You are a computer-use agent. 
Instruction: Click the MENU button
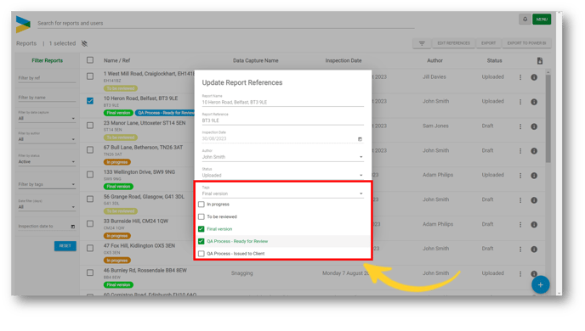pos(542,20)
